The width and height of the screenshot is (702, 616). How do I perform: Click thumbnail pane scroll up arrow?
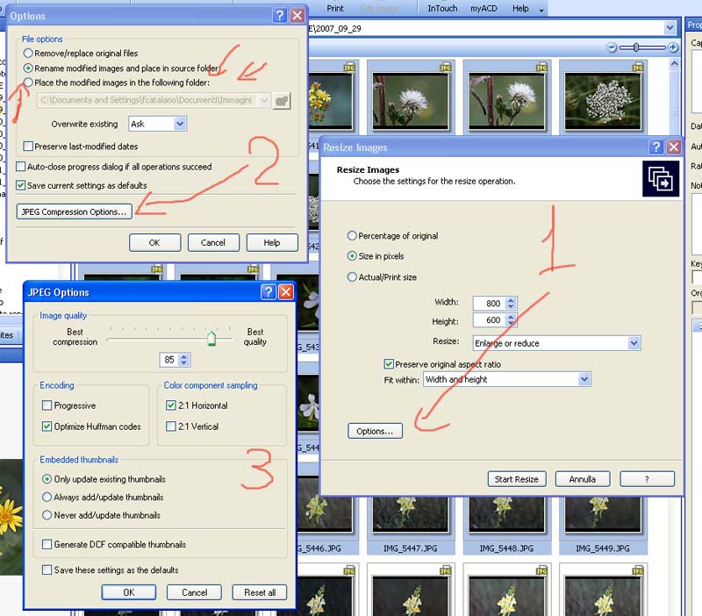(x=674, y=64)
